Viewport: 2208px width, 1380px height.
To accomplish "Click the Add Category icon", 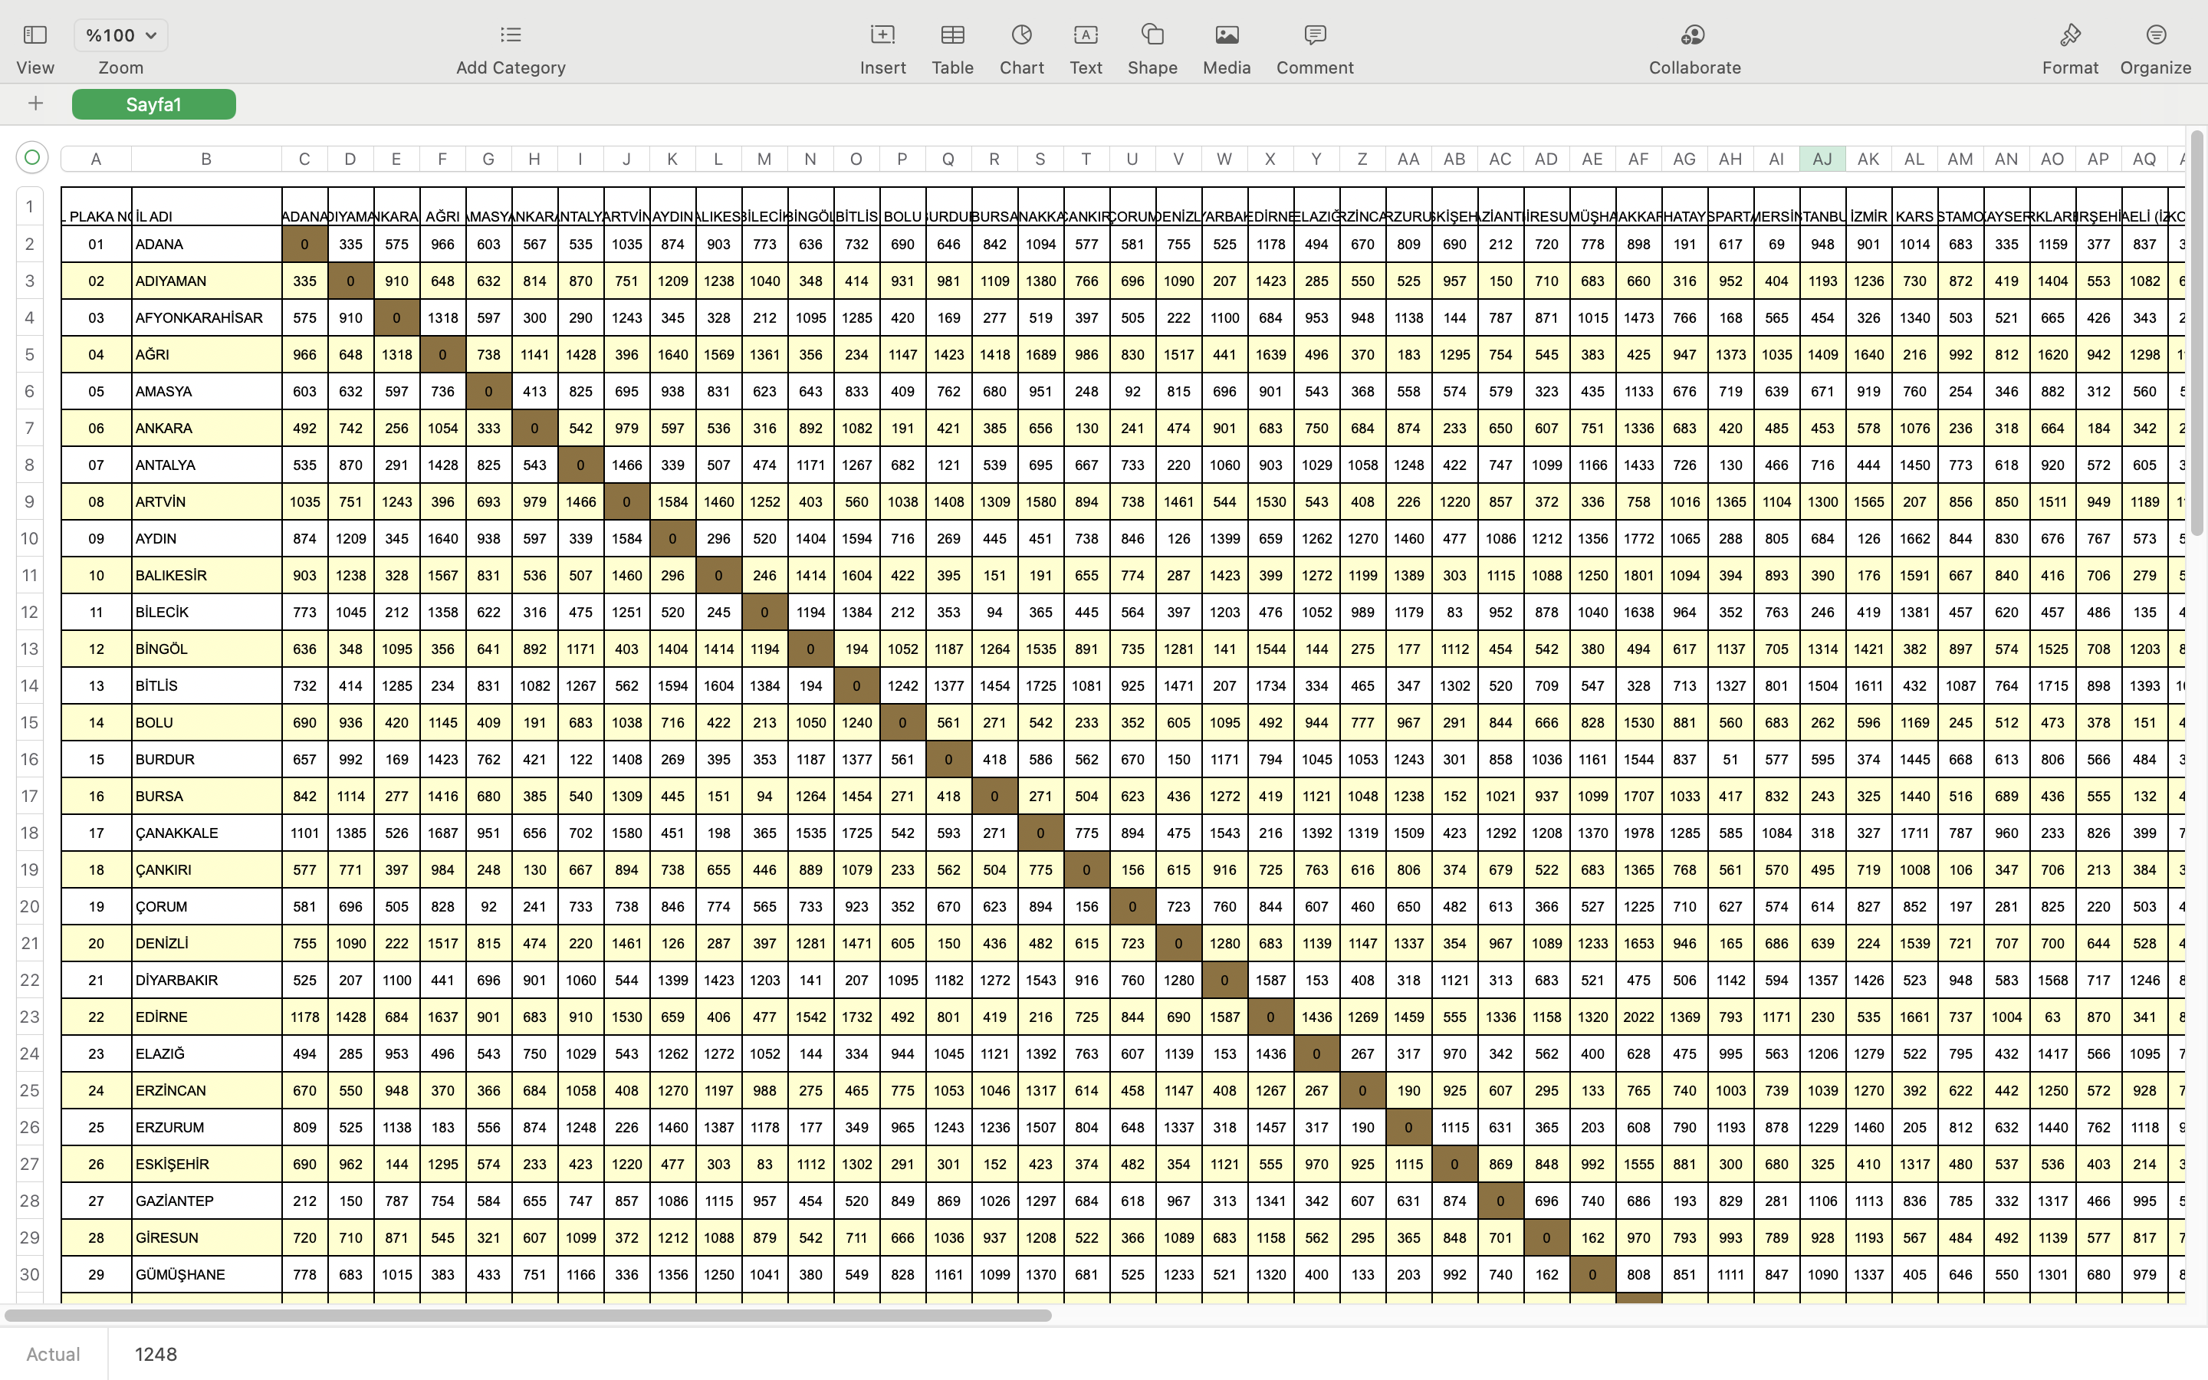I will click(x=510, y=34).
